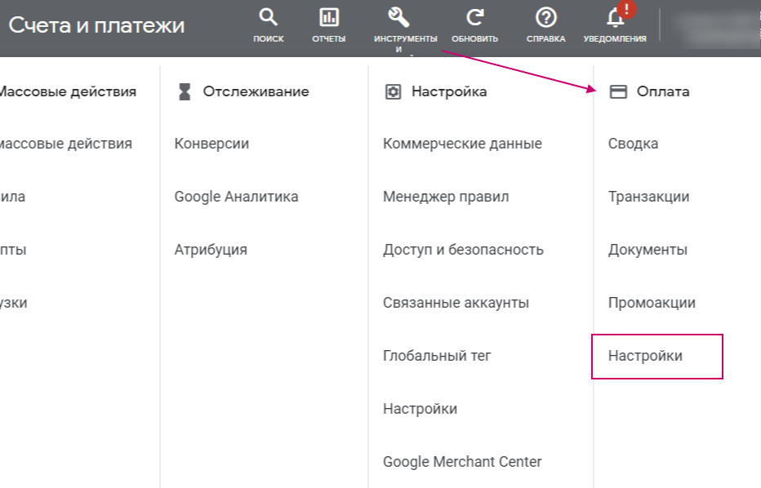Screen dimensions: 761x488
Task: Open Атрибуция menu entry
Action: 211,250
